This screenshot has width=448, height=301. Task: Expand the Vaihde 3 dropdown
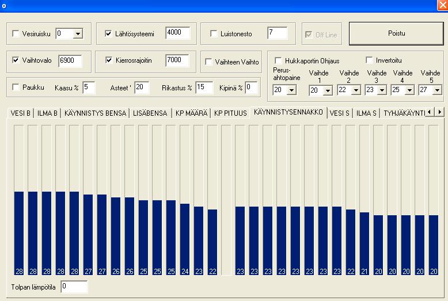coord(382,90)
